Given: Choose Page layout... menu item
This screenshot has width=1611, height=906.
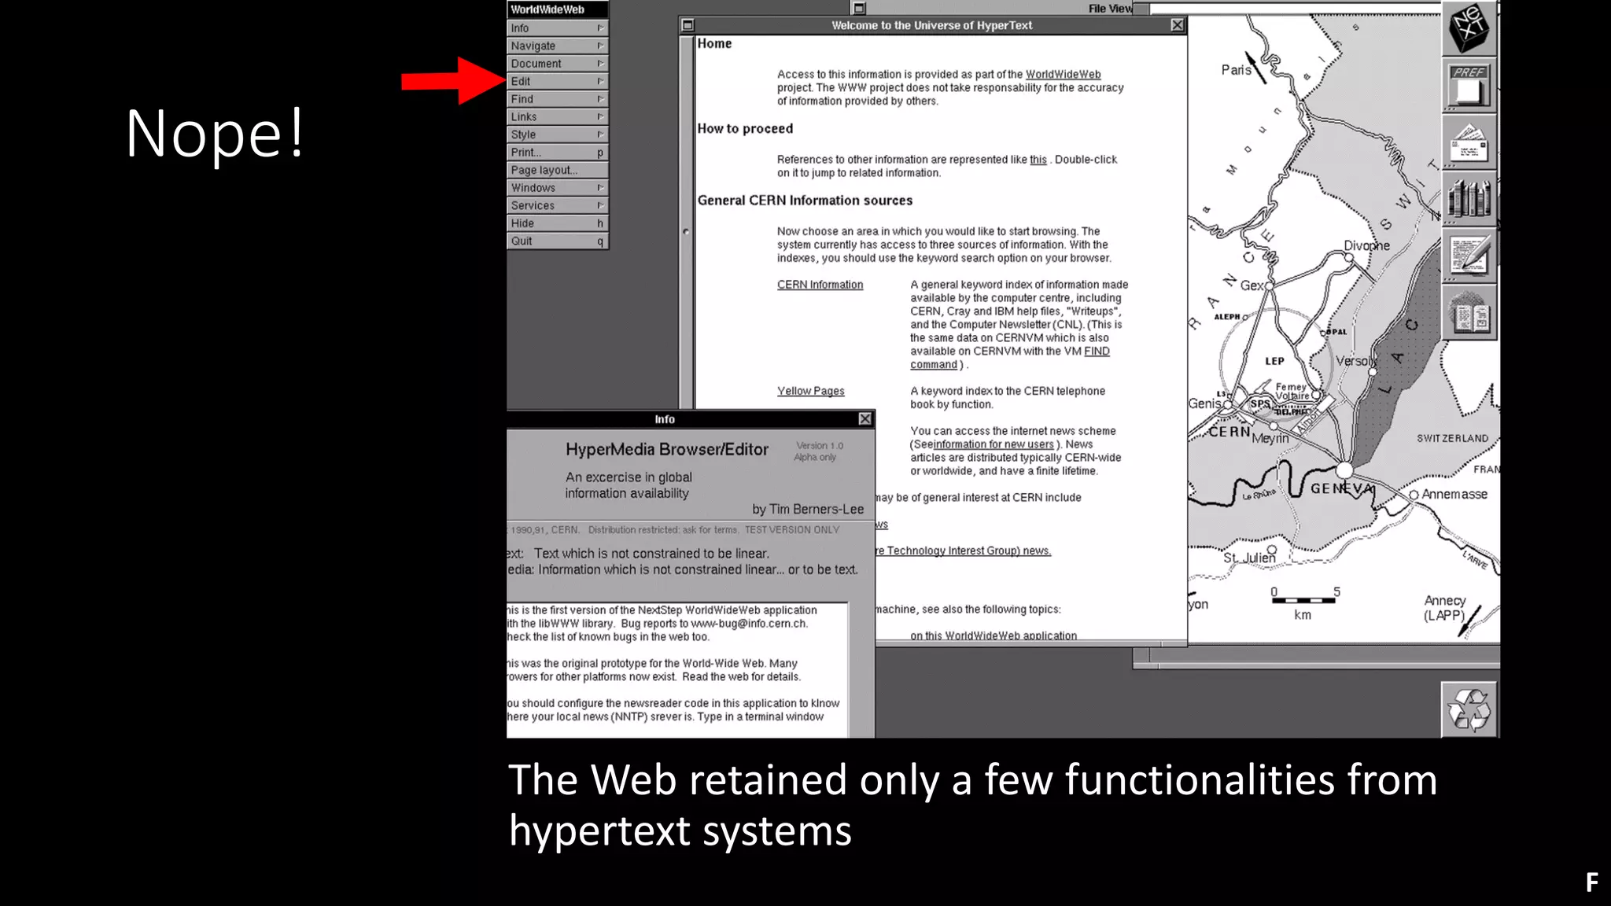Looking at the screenshot, I should pos(558,170).
